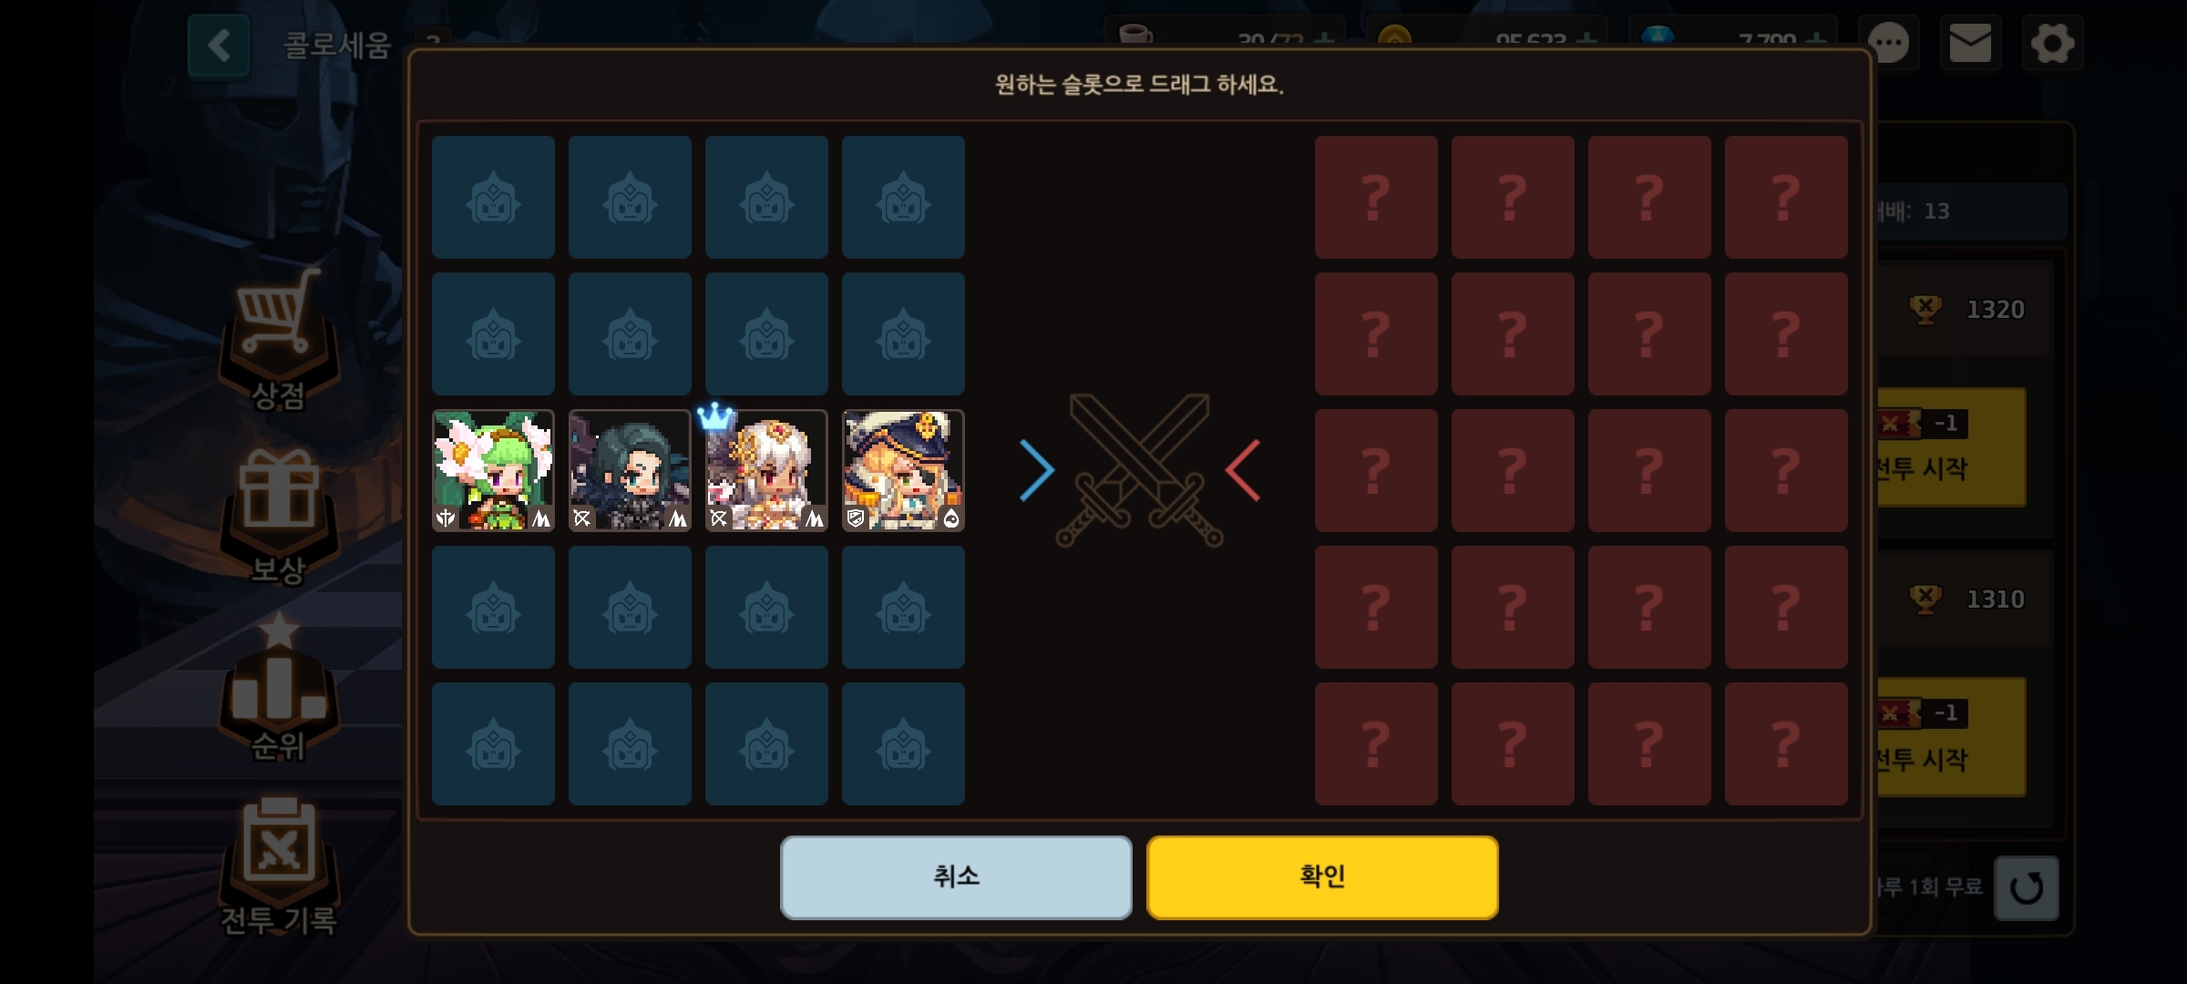Screen dimensions: 2187x984
Task: Select the navy captain hat hero
Action: point(903,470)
